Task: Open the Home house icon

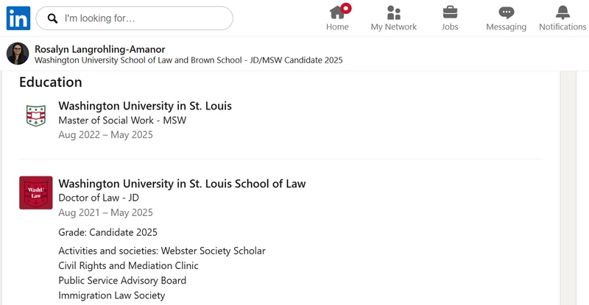Action: pyautogui.click(x=337, y=12)
